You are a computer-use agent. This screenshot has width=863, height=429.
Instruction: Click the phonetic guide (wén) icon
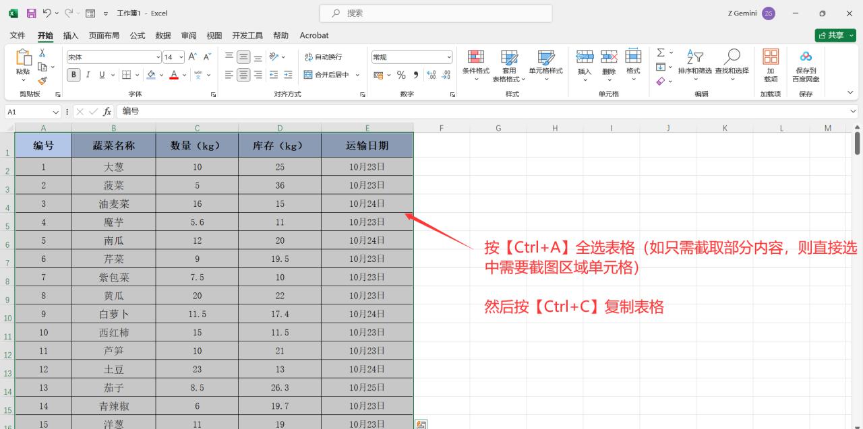tap(198, 75)
